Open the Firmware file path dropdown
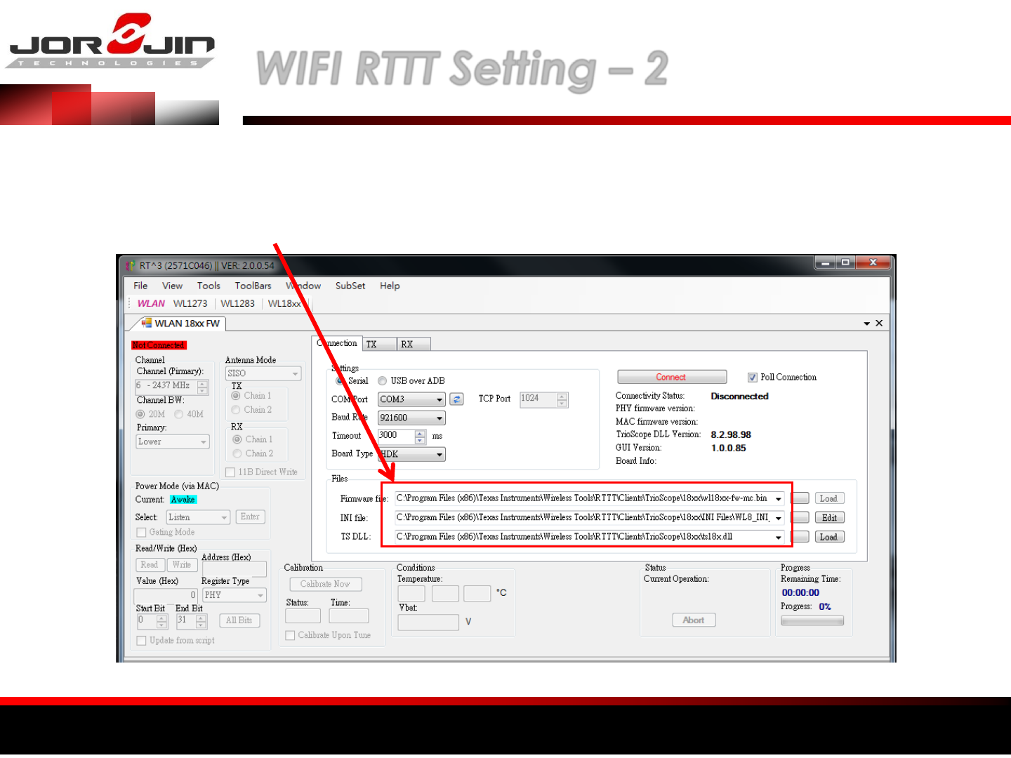The width and height of the screenshot is (1011, 758). click(779, 498)
